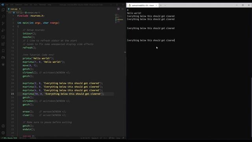Click "Hello world!" output in terminal
Screen dimensions: 252x142
[134, 13]
